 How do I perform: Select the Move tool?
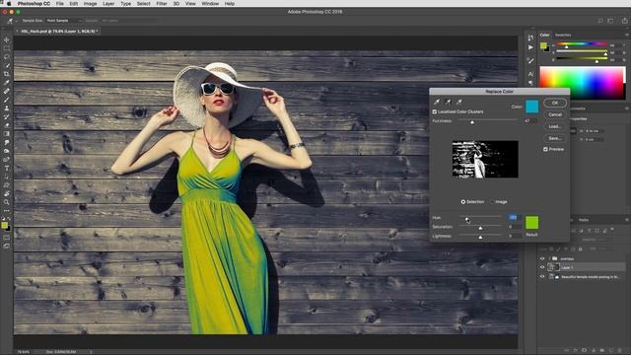pos(7,39)
